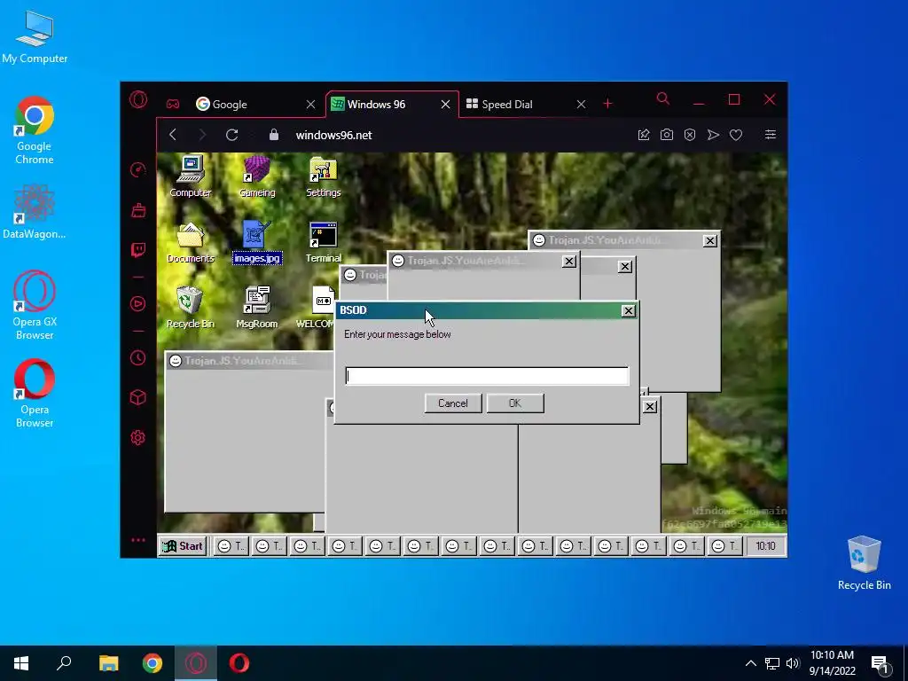The image size is (908, 681).
Task: Close the Speed Dial tab
Action: tap(581, 105)
